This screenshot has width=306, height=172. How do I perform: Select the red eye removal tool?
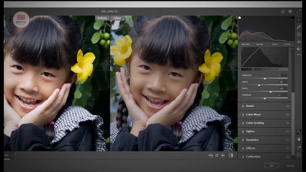coord(299,42)
